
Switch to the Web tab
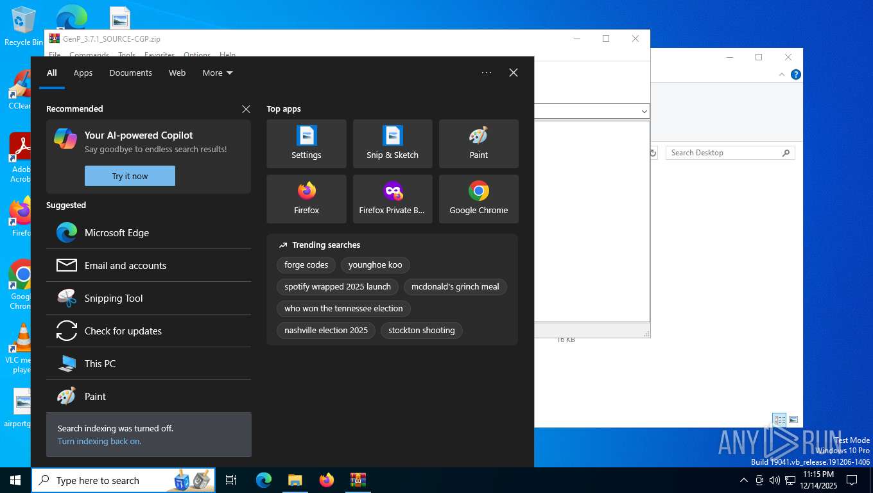click(177, 73)
